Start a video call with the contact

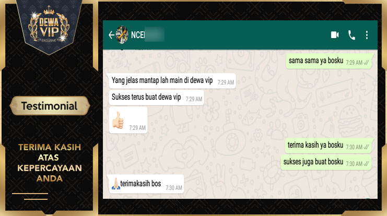click(x=335, y=35)
